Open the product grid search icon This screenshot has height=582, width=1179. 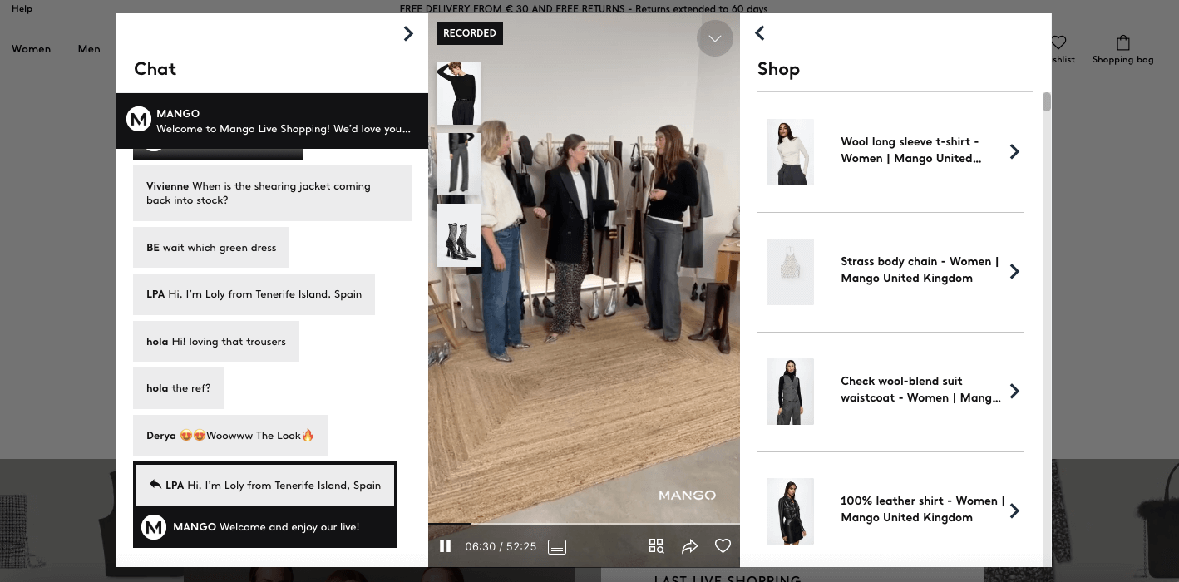coord(656,546)
